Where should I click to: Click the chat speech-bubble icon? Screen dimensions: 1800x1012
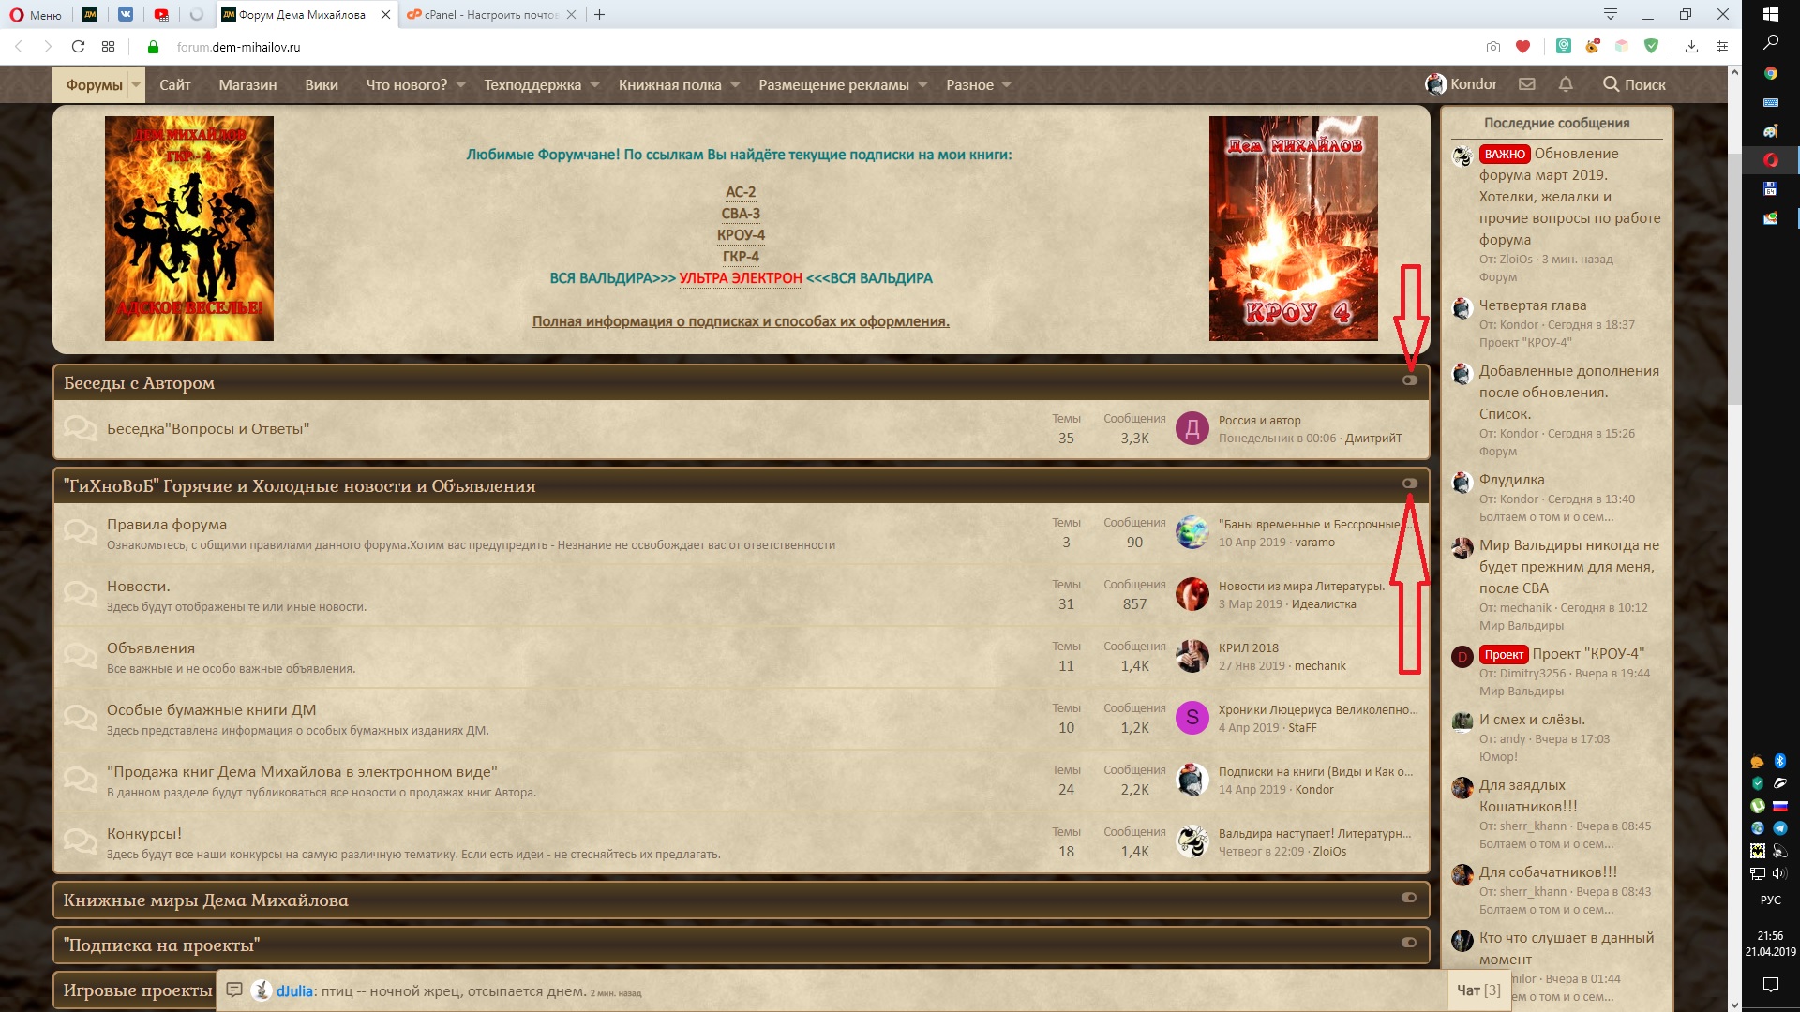pyautogui.click(x=234, y=990)
